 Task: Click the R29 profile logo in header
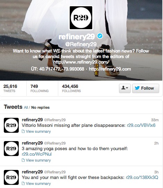click(x=81, y=18)
